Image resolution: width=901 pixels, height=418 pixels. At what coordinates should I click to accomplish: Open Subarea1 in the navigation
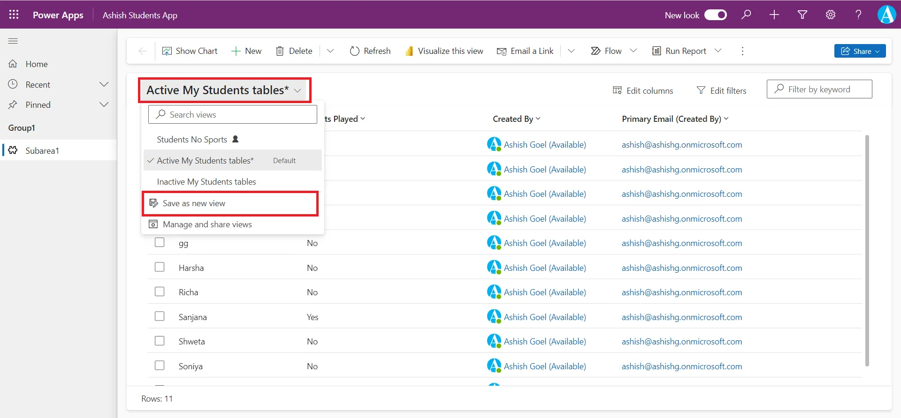point(59,150)
